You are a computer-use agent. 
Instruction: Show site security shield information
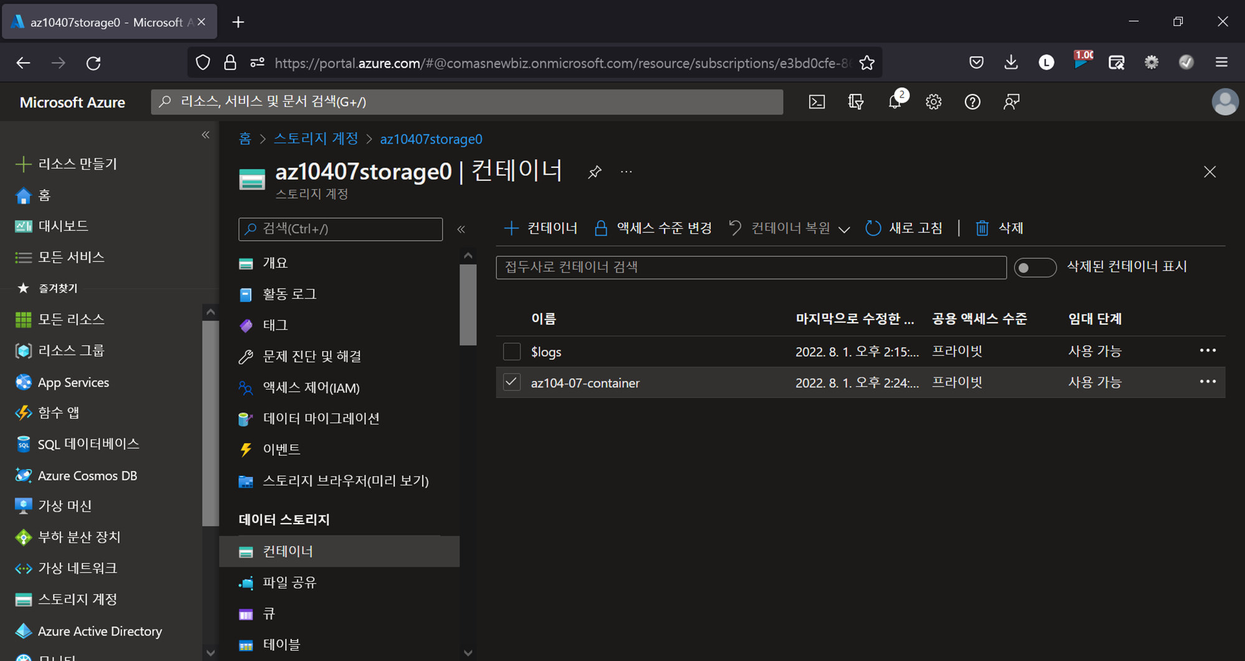pos(203,63)
